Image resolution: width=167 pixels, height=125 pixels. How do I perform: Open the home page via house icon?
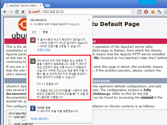[x=23, y=12]
